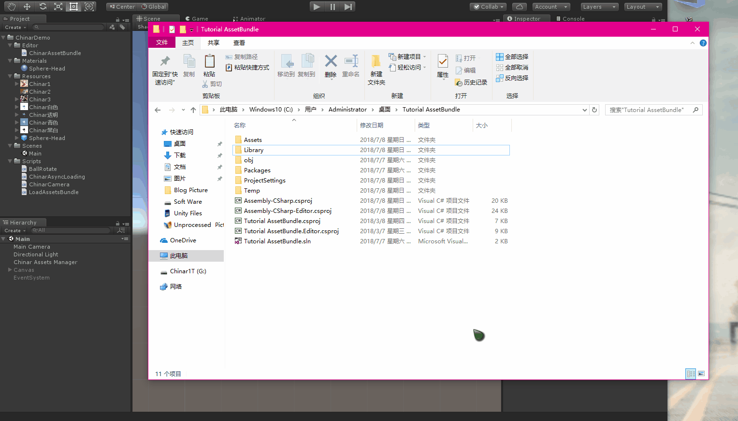Select the Unity Move tool

point(27,7)
